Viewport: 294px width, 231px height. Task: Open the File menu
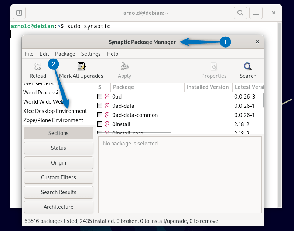(x=29, y=54)
